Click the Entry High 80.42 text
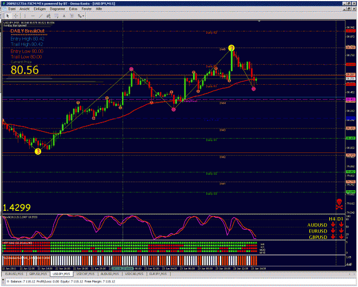The image size is (358, 287). coord(27,39)
